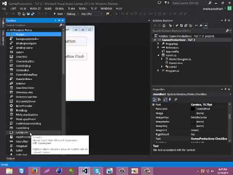
Task: Switch Properties to Alphabetical view
Action: coord(160,100)
